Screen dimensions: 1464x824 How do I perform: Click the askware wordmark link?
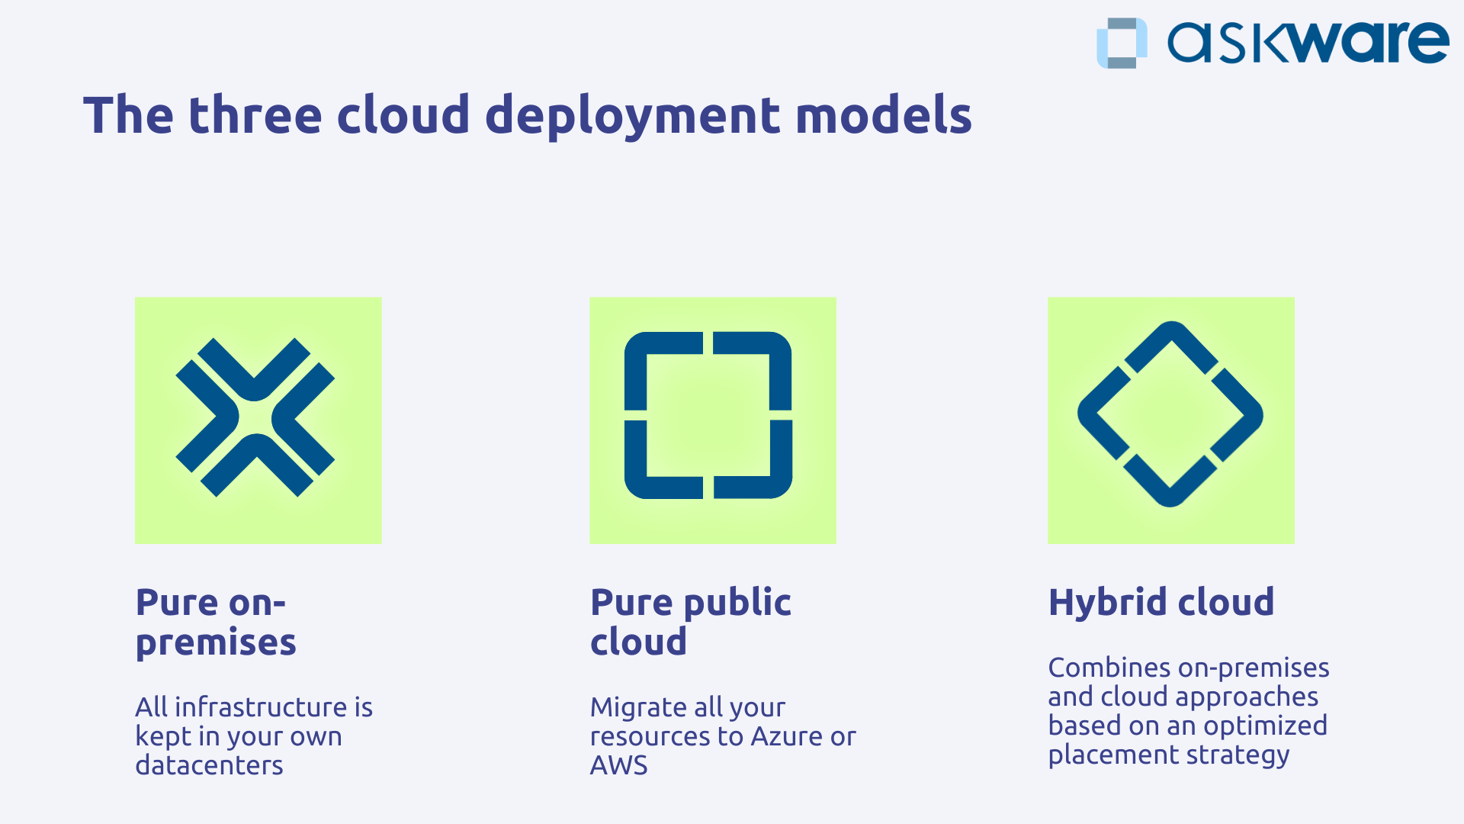1308,42
